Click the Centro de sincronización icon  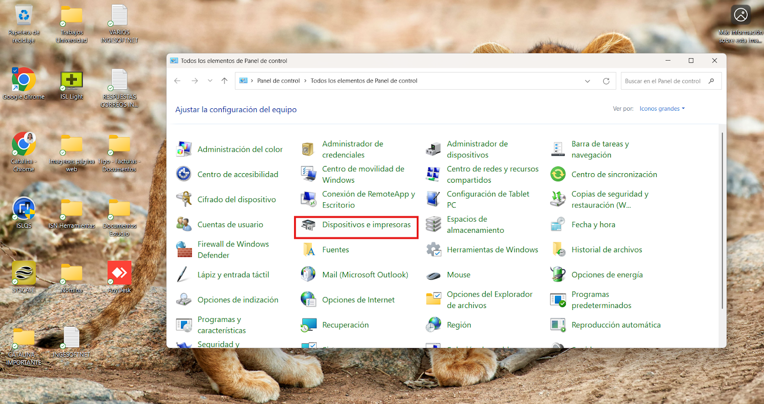click(x=558, y=175)
